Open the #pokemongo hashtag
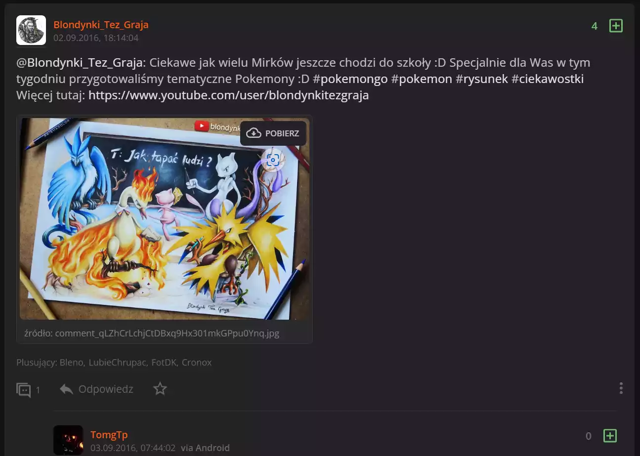Image resolution: width=640 pixels, height=456 pixels. [x=350, y=79]
